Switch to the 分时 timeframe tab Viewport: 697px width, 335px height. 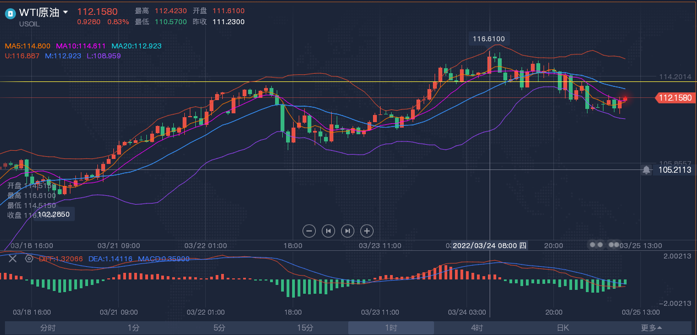[x=48, y=328]
